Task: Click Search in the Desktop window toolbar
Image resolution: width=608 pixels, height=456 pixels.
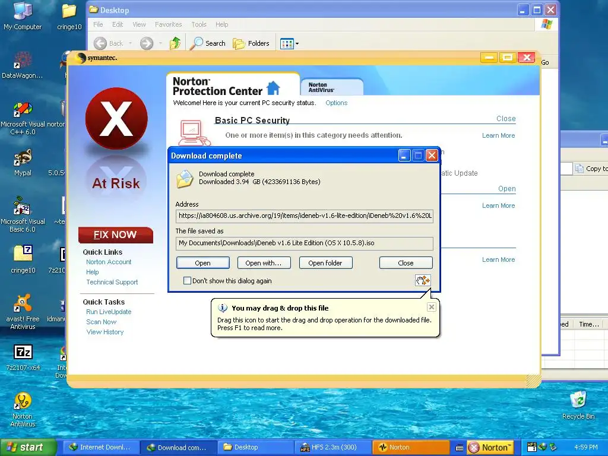Action: tap(208, 43)
